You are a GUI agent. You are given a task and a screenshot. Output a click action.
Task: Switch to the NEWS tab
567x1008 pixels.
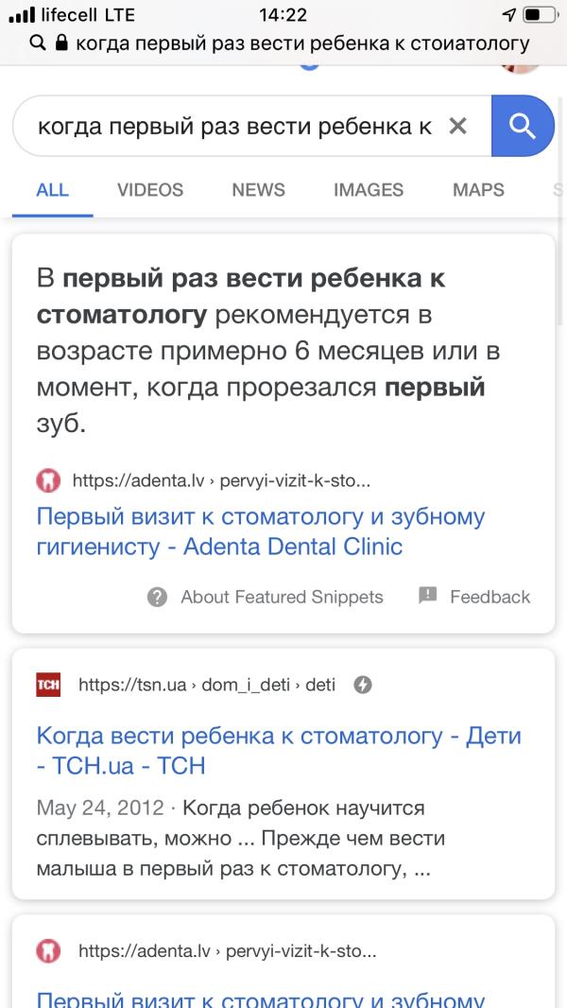point(258,190)
